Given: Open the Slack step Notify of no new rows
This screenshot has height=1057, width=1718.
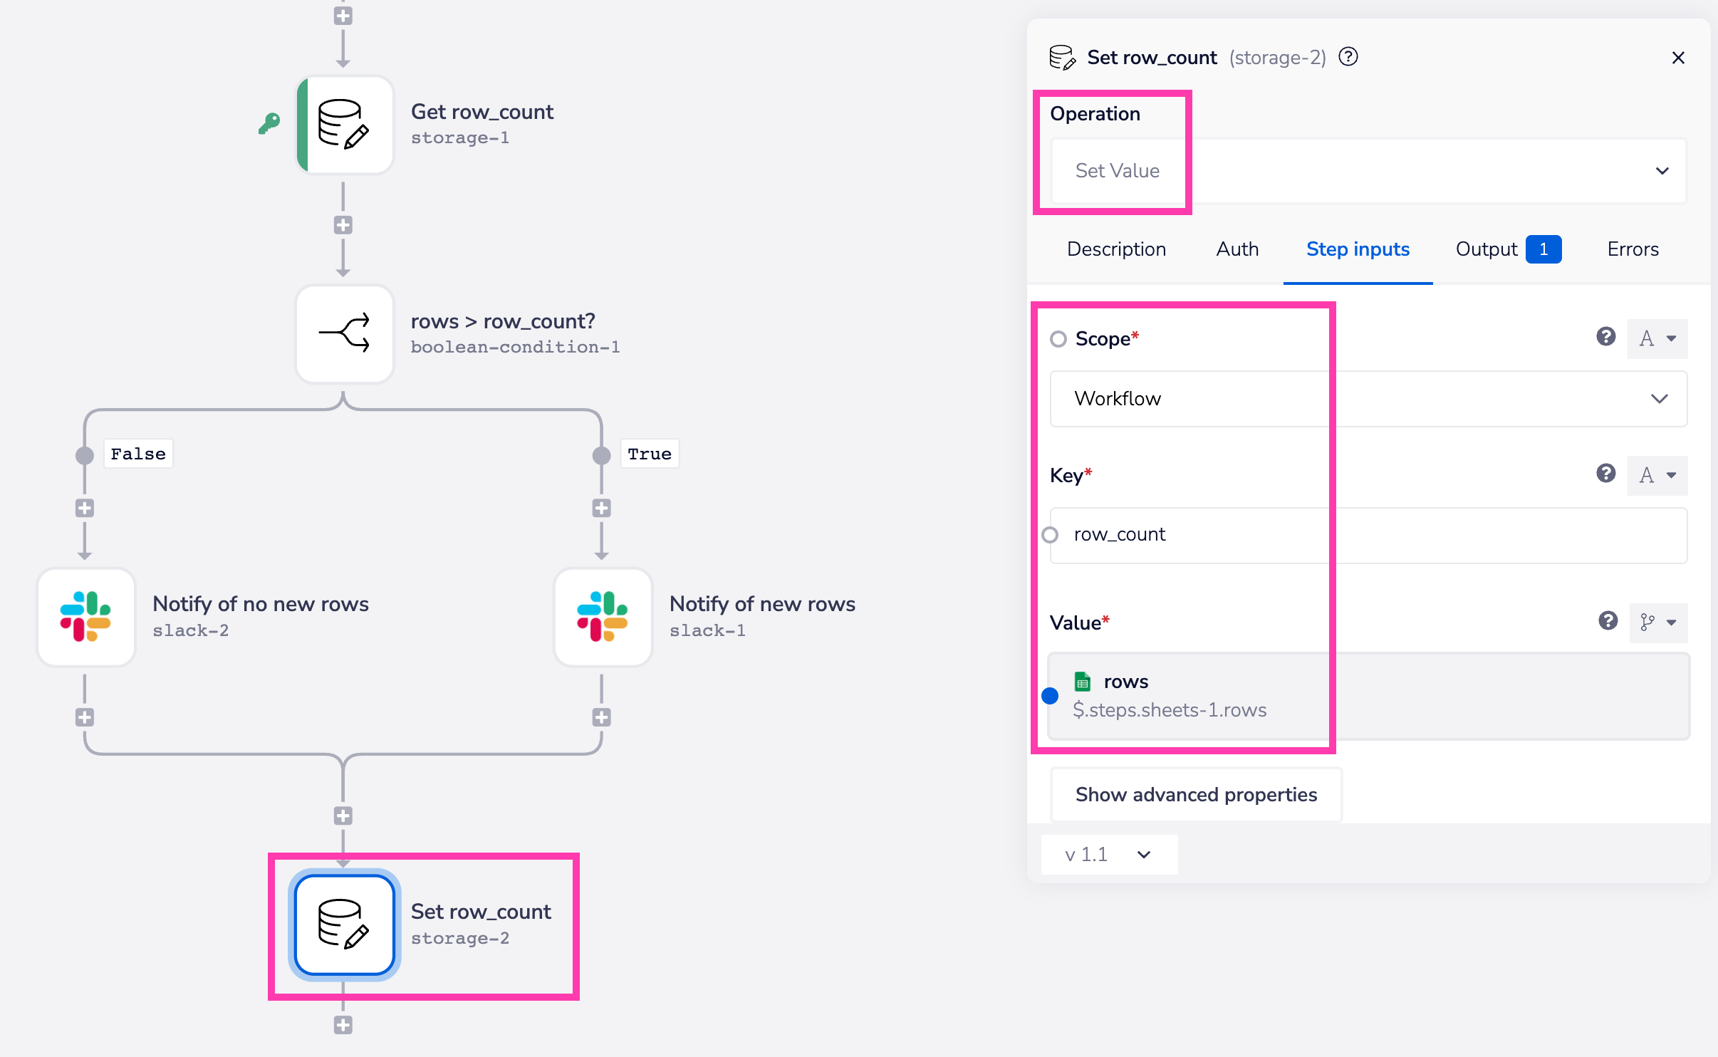Looking at the screenshot, I should tap(86, 617).
